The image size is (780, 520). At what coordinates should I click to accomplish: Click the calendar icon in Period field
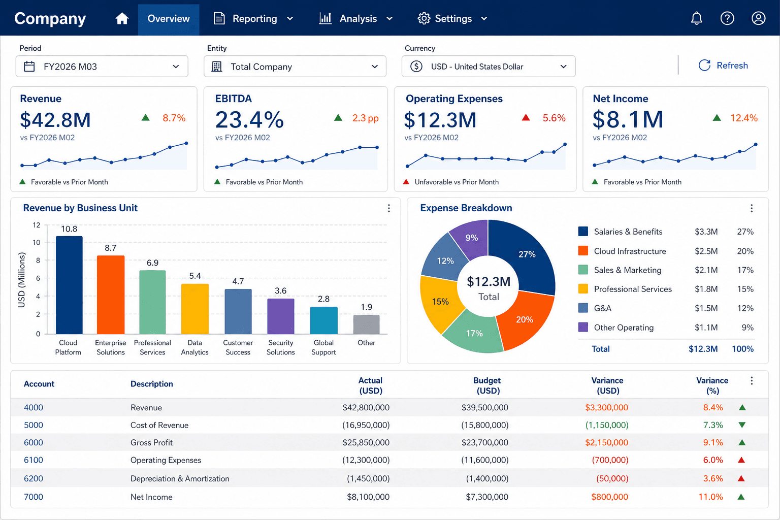coord(29,67)
